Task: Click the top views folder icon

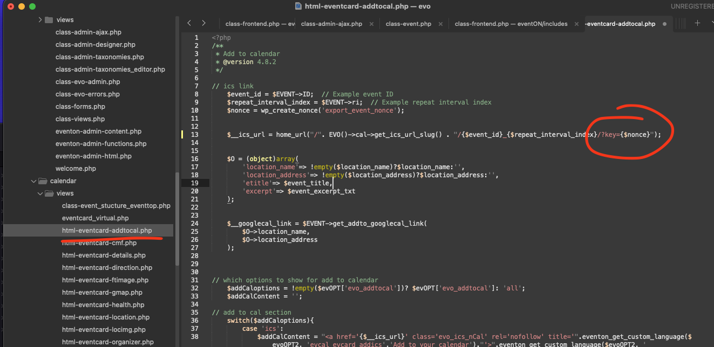Action: tap(49, 20)
